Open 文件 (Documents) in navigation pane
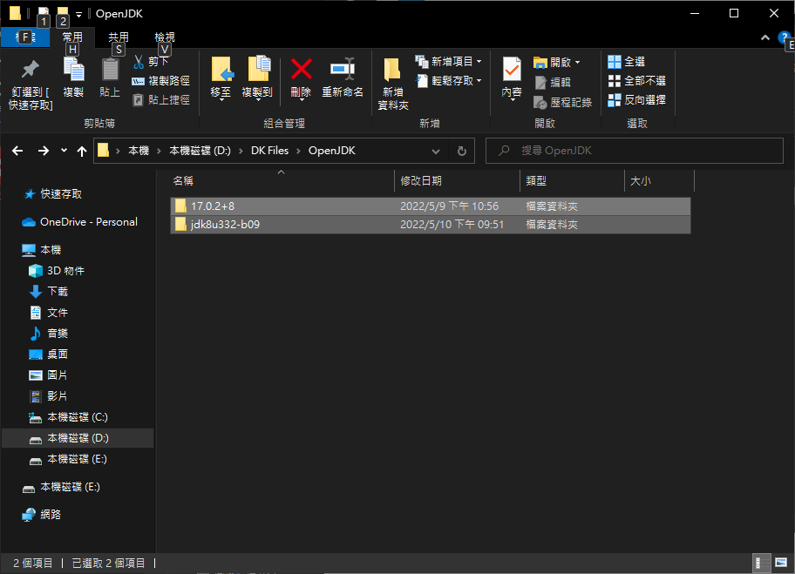 click(x=58, y=313)
